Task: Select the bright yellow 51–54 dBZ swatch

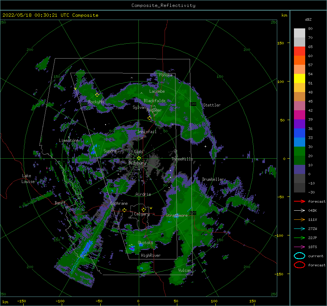Action: [x=299, y=78]
